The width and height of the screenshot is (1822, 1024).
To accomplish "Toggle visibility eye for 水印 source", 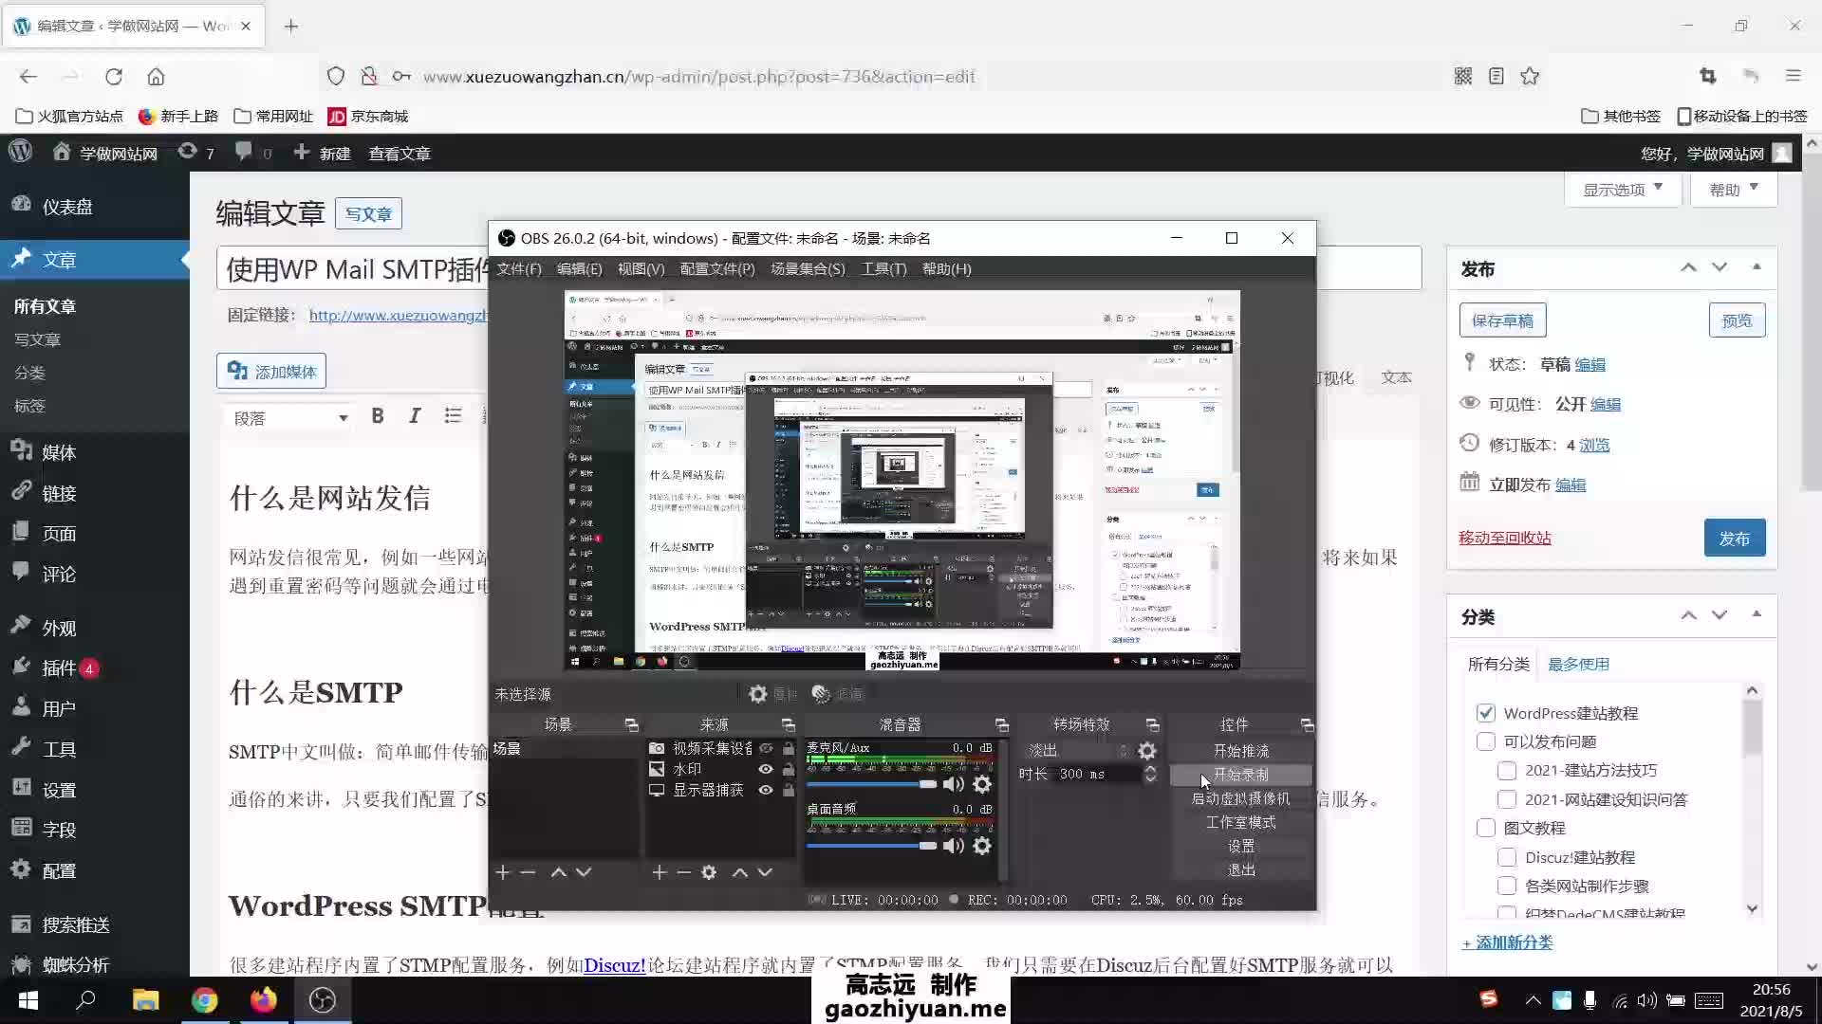I will click(x=765, y=769).
